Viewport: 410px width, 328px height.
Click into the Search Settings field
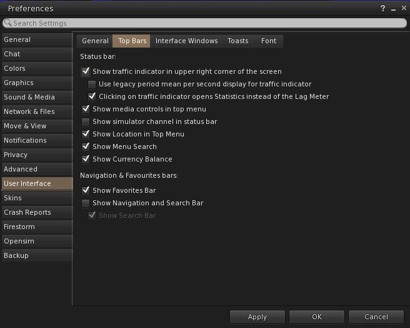(x=206, y=23)
